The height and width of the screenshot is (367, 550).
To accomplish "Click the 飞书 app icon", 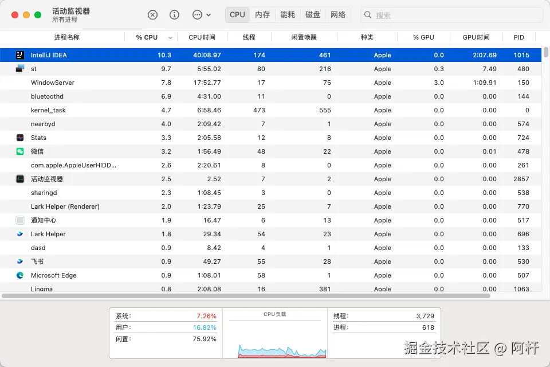I will (20, 261).
